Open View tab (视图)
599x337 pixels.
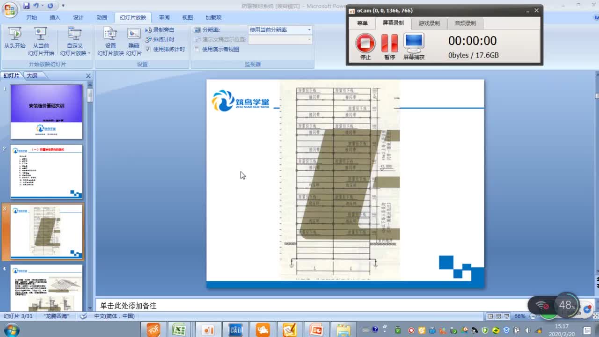point(188,17)
